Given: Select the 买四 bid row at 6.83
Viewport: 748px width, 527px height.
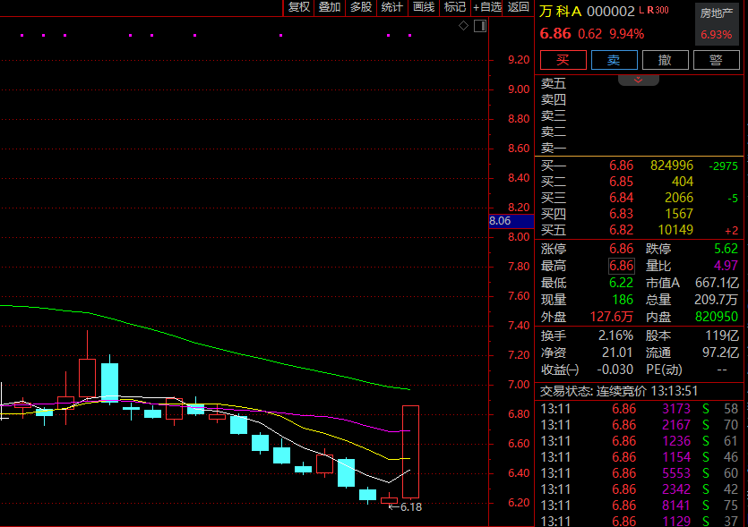Looking at the screenshot, I should [640, 214].
